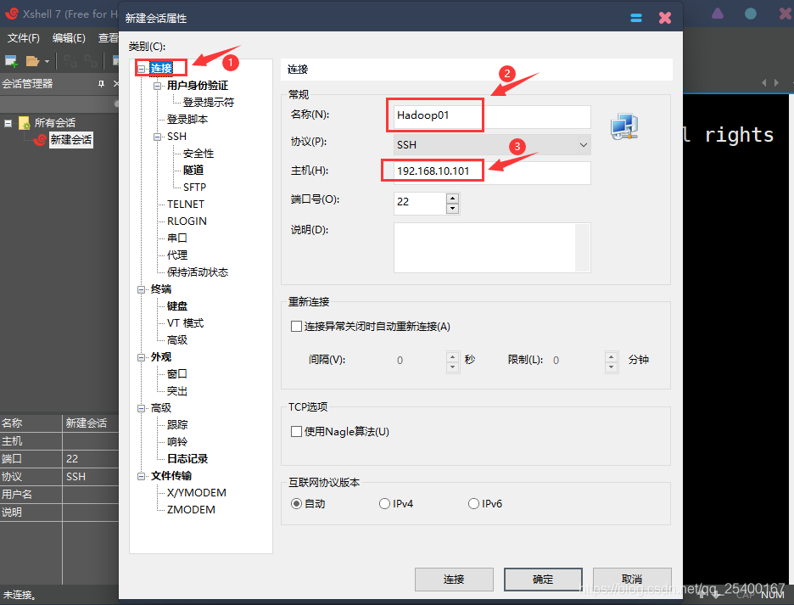
Task: Close the 新建会话属性 dialog
Action: pyautogui.click(x=665, y=18)
